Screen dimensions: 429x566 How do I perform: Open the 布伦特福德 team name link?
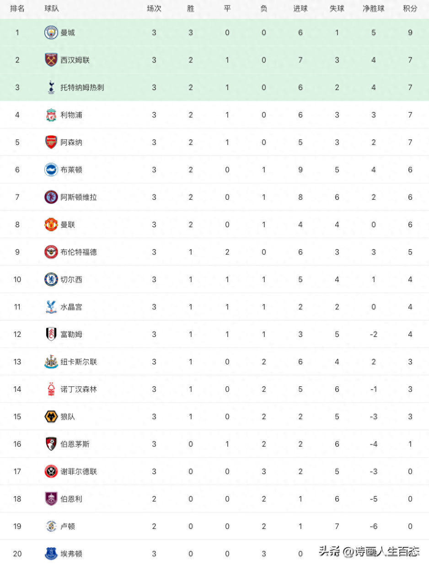tap(79, 252)
